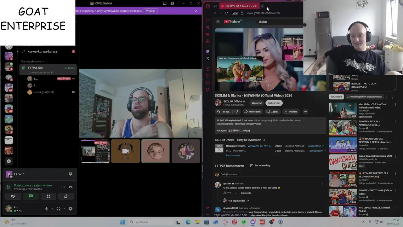Screen dimensions: 403x227
Task: Open Discord help question mark icon
Action: pyautogui.click(x=172, y=3)
